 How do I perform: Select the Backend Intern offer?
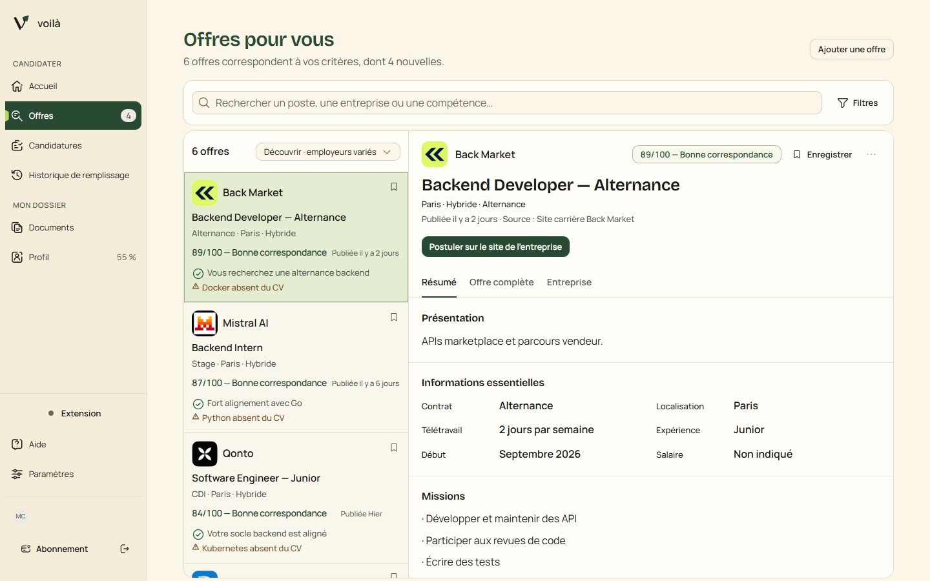click(x=227, y=348)
